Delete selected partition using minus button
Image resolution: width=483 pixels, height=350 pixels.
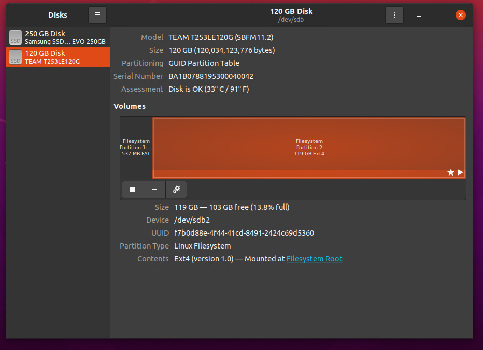154,189
